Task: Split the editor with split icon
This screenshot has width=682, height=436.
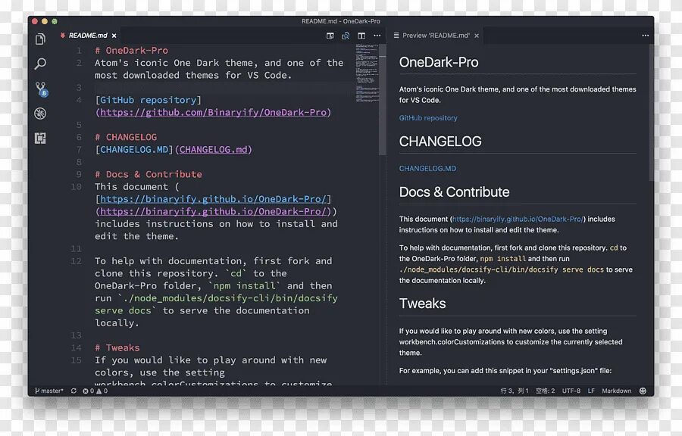Action: pyautogui.click(x=361, y=36)
